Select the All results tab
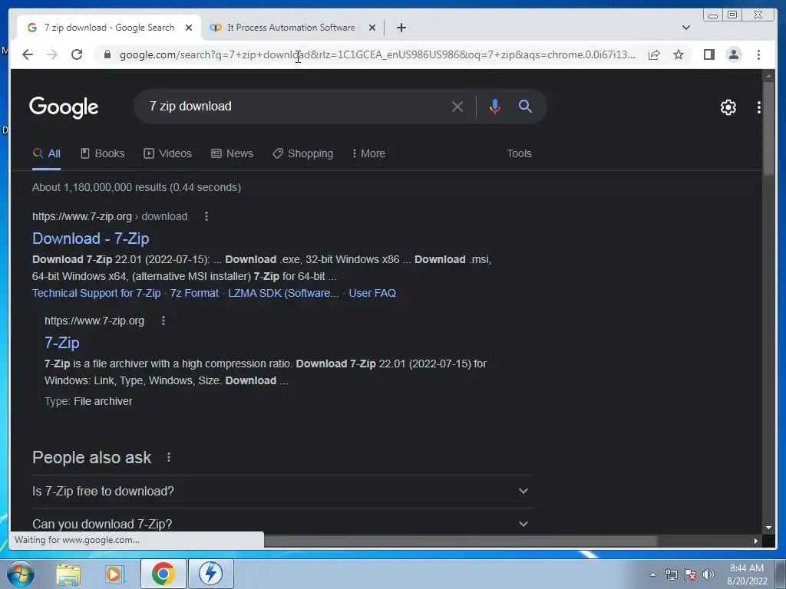The image size is (786, 589). [47, 153]
